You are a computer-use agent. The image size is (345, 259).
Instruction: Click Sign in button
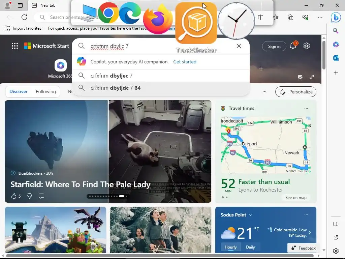pyautogui.click(x=274, y=46)
